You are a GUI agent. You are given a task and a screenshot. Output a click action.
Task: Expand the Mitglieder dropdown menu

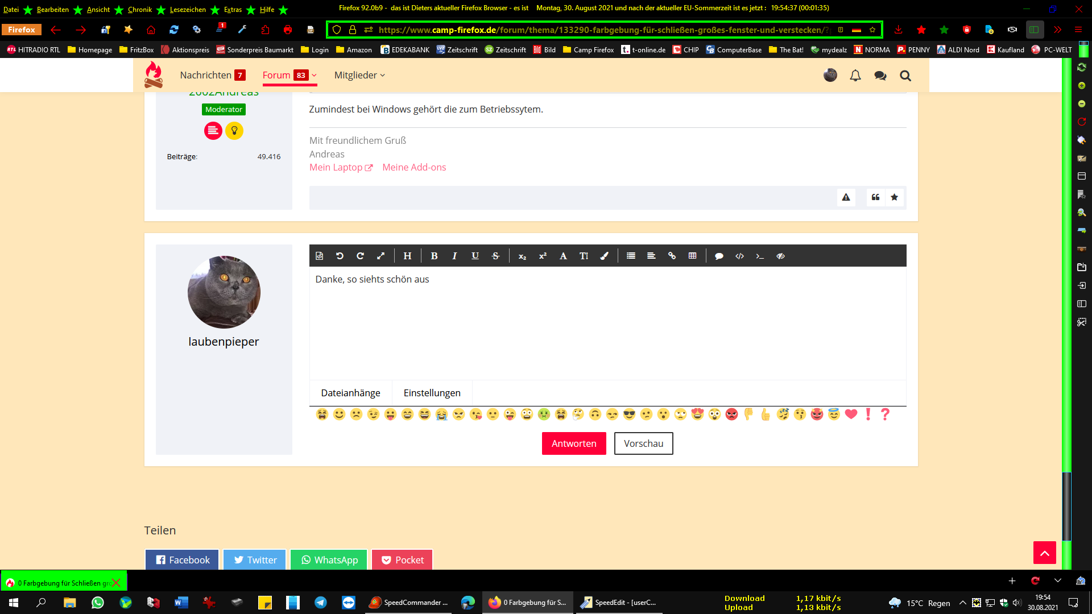tap(383, 76)
